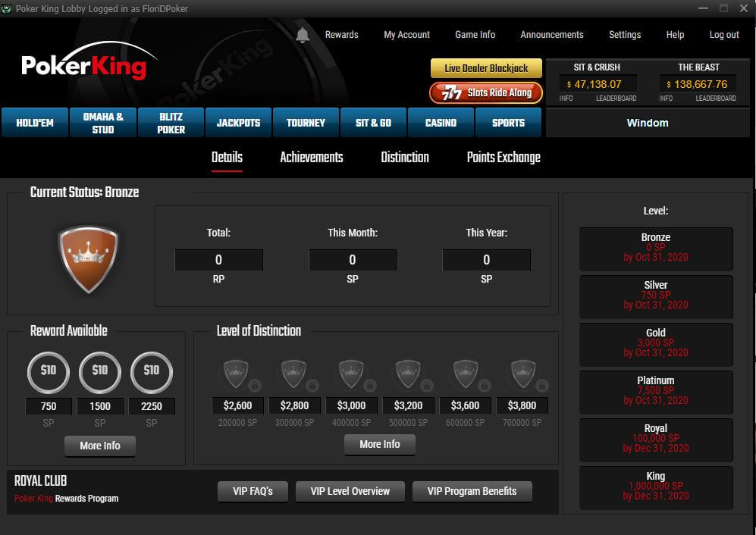Screen dimensions: 756x535
Task: Click the $10 reward chip for 2250 SP
Action: coord(152,372)
